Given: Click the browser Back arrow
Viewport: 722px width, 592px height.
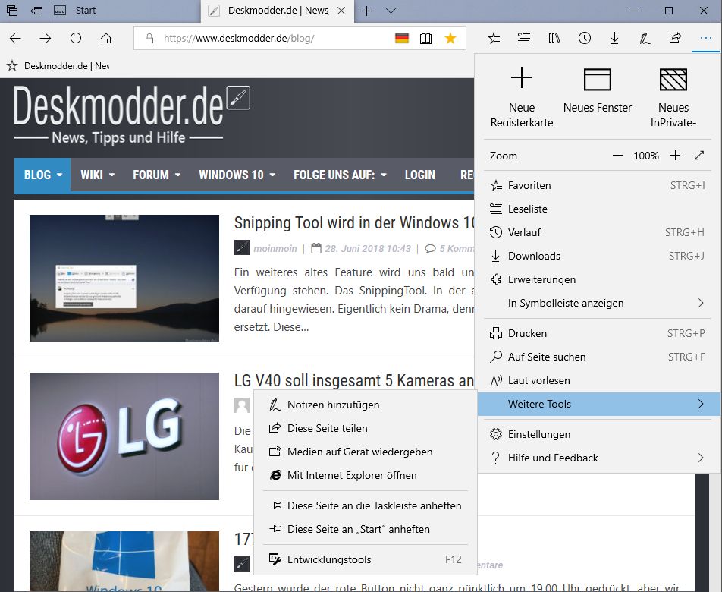Looking at the screenshot, I should (x=15, y=38).
